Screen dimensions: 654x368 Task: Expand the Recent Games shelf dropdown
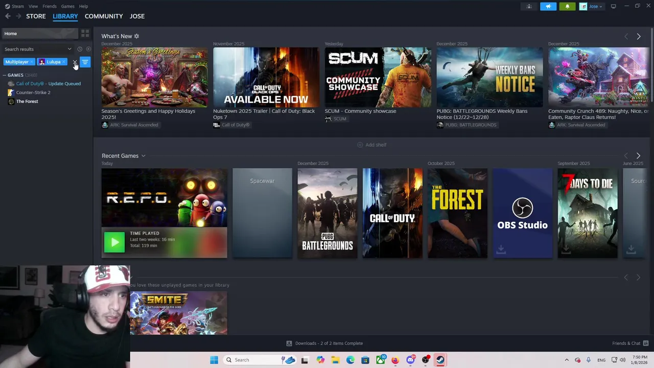(144, 156)
